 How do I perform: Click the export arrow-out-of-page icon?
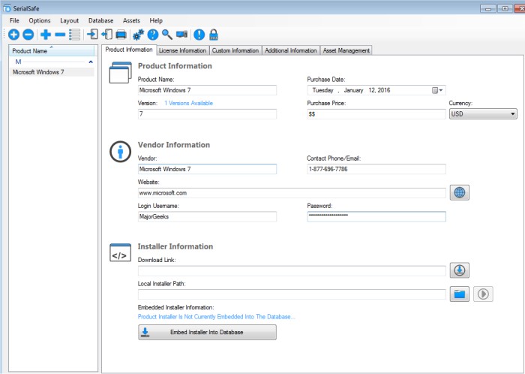[106, 35]
